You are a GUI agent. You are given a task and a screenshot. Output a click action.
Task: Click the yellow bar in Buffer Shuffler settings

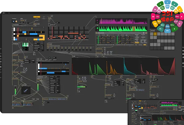point(137,43)
